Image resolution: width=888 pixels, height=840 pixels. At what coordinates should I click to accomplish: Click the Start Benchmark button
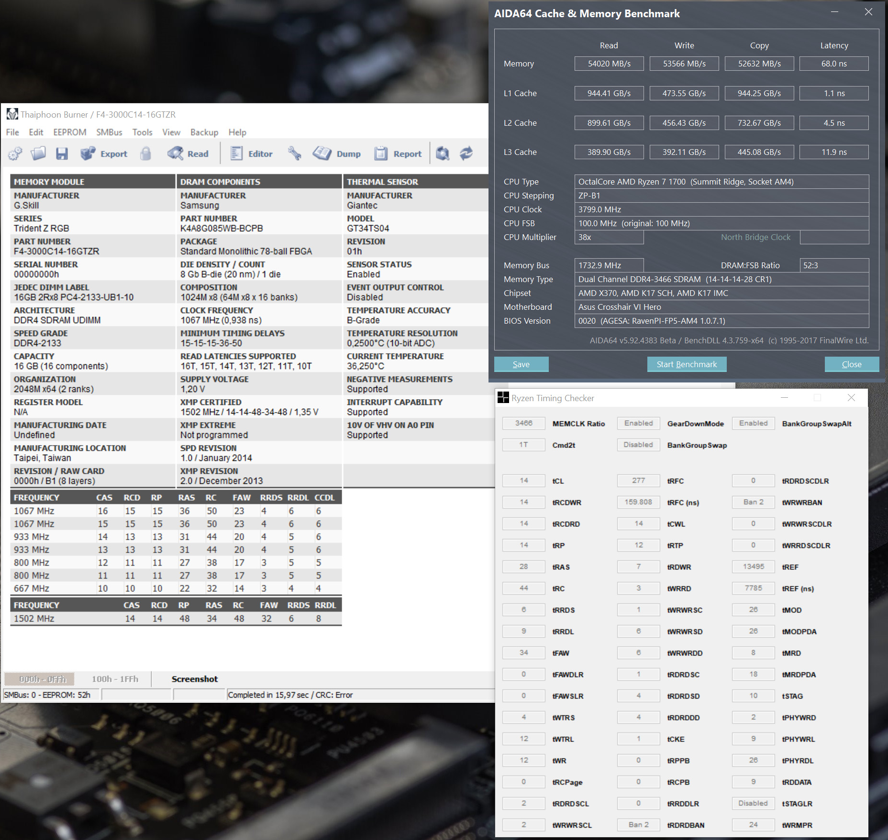[x=687, y=364]
